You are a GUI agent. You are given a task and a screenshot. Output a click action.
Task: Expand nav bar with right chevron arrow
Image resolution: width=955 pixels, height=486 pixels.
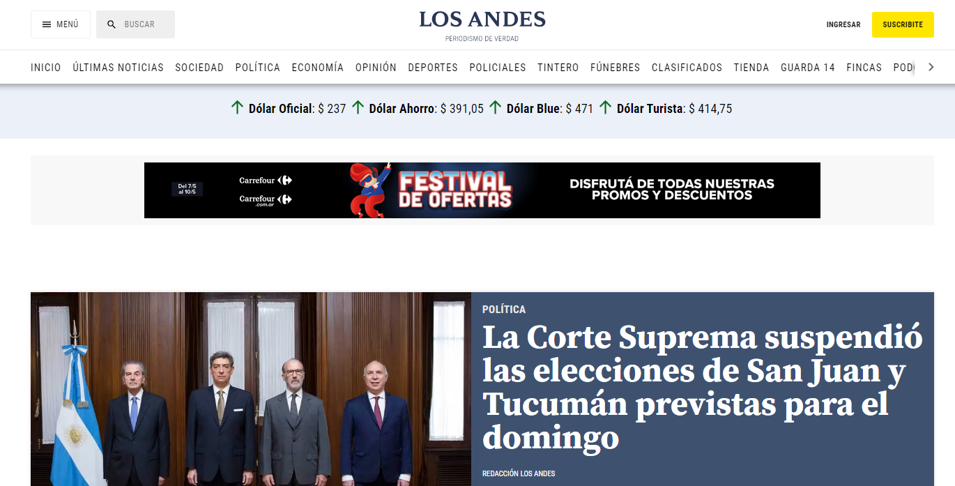click(931, 67)
